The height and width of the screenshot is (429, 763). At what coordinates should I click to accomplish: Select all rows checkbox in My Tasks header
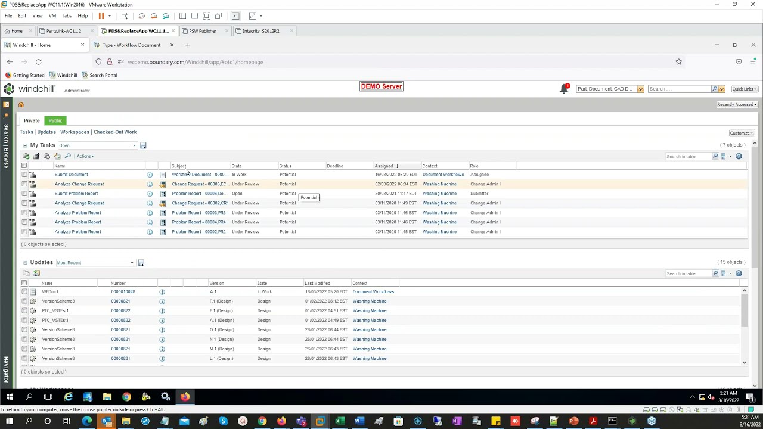coord(24,166)
